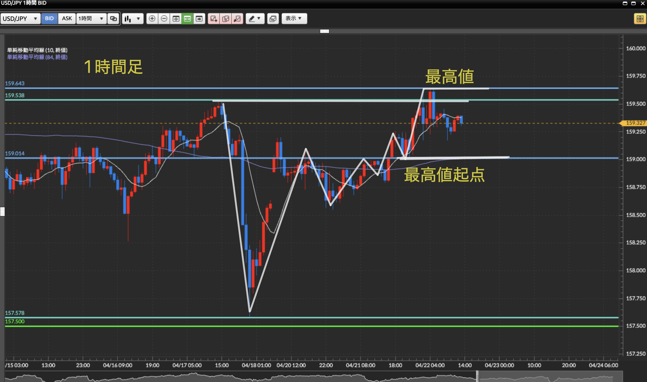Click the yellow crosshair icon at top right
Screen dimensions: 647x382
pos(640,18)
